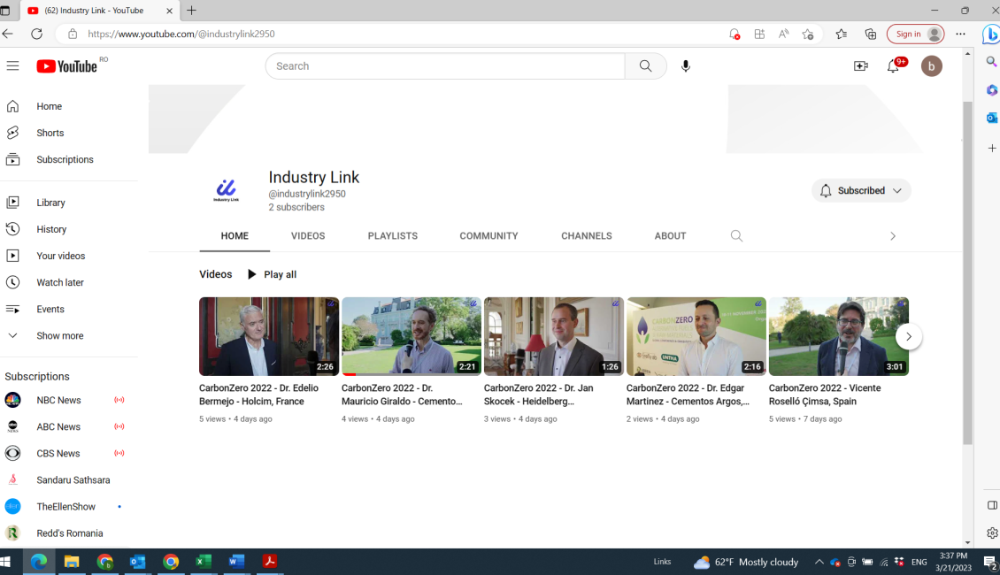Click the YouTube search input field
The width and height of the screenshot is (1000, 575).
pos(445,66)
